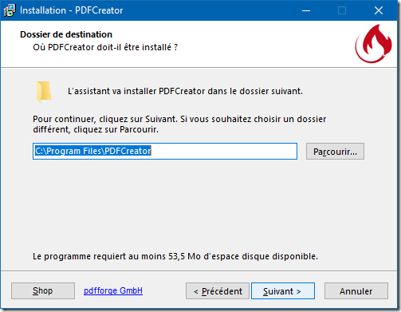Viewport: 401px width, 312px height.
Task: Click the greyed-out maximize window button
Action: (x=342, y=10)
